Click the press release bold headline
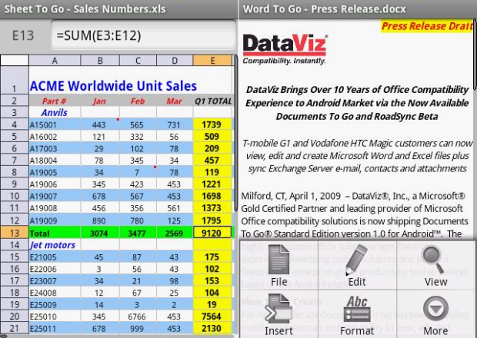 point(357,103)
